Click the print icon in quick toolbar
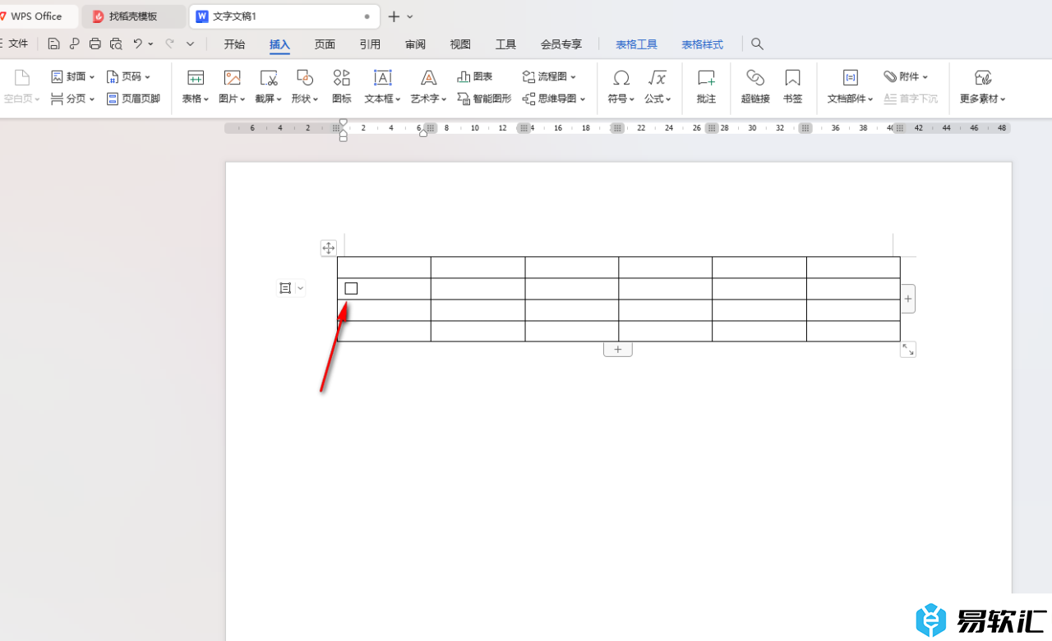The image size is (1052, 641). tap(95, 43)
